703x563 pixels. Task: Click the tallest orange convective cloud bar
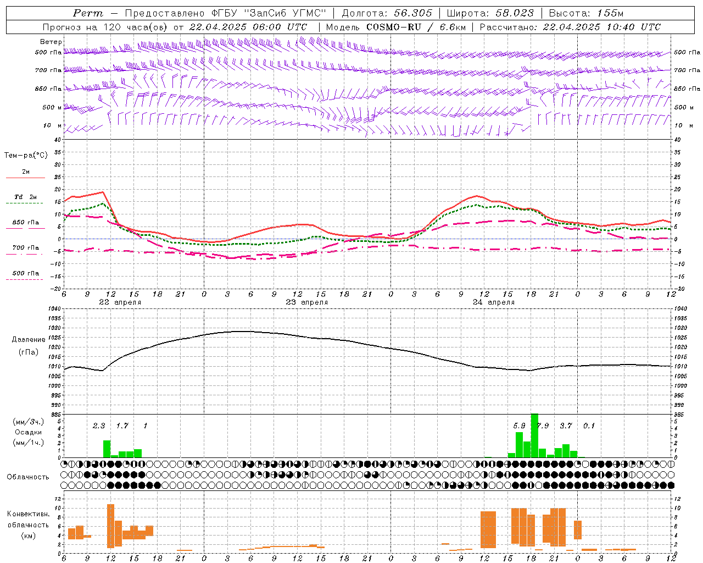pos(110,526)
